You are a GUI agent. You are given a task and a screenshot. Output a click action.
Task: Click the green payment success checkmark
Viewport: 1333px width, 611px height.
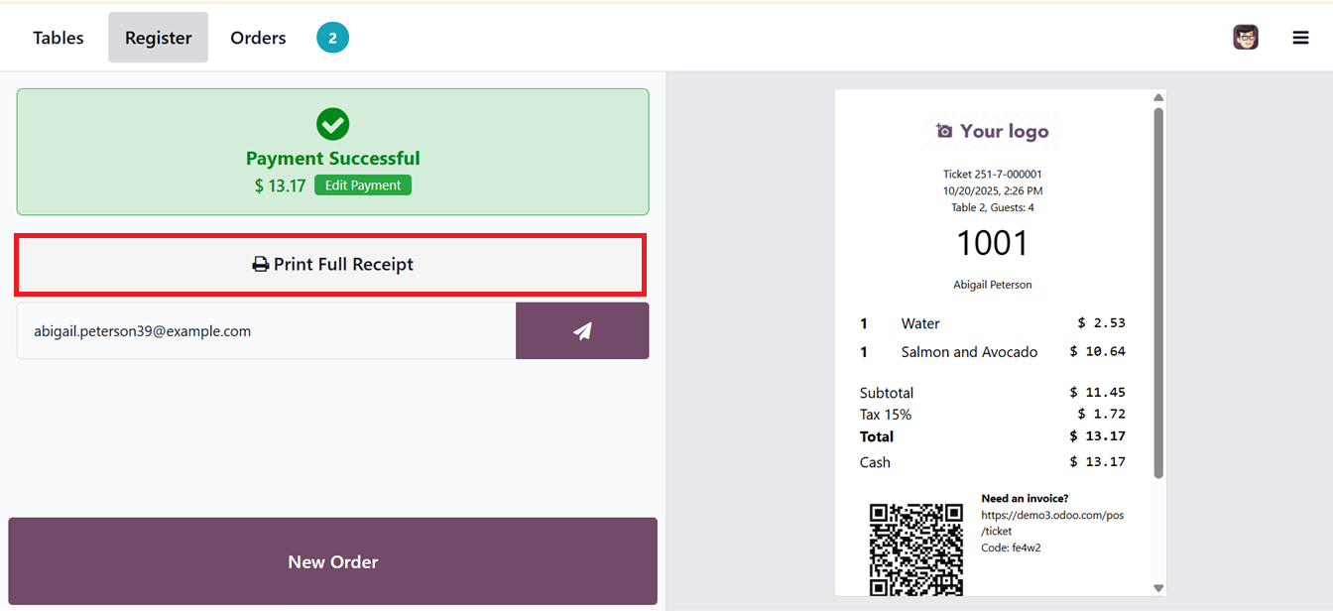tap(332, 124)
